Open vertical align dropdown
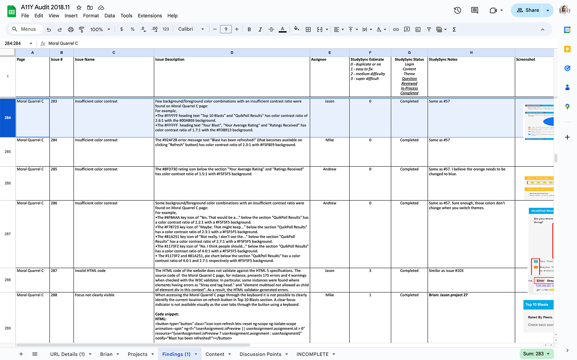The height and width of the screenshot is (360, 577). (x=353, y=29)
